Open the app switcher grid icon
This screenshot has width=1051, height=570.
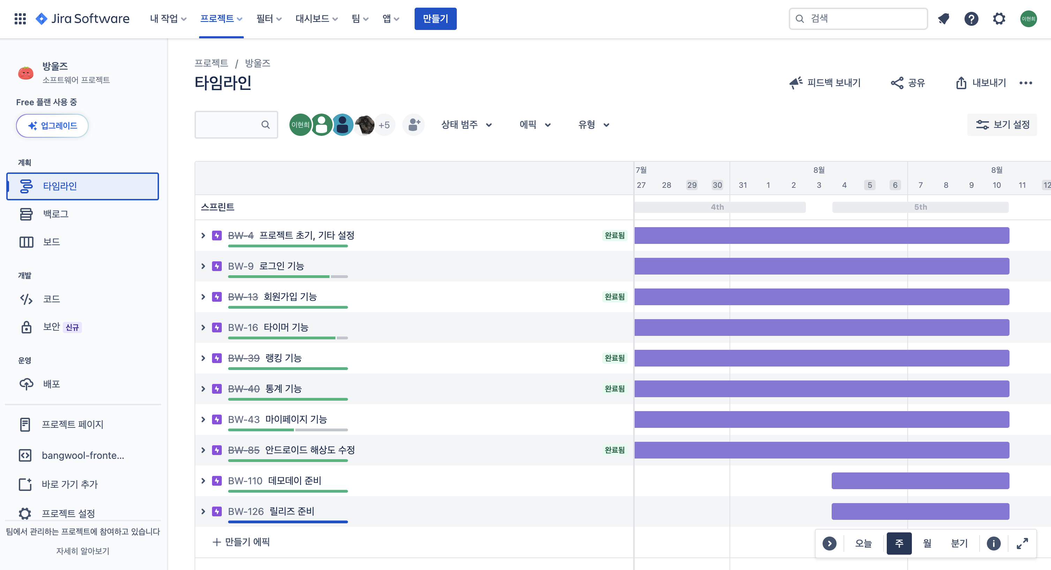20,19
